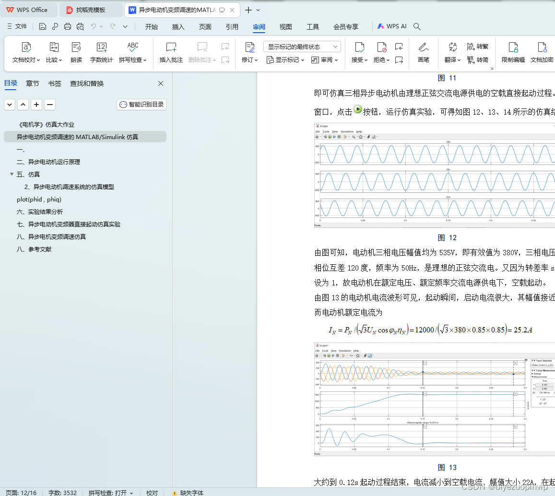The image size is (555, 496).
Task: Expand quick access toolbar customize chevron
Action: click(125, 26)
